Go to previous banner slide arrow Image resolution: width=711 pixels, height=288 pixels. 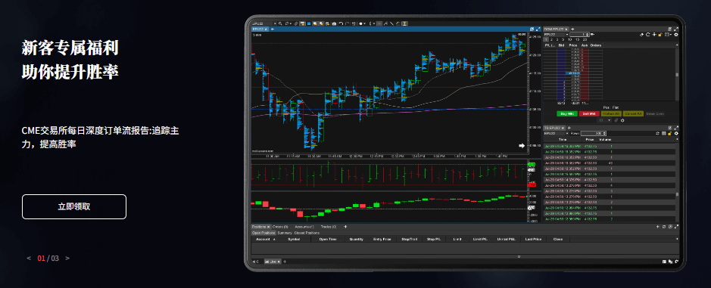[x=29, y=258]
